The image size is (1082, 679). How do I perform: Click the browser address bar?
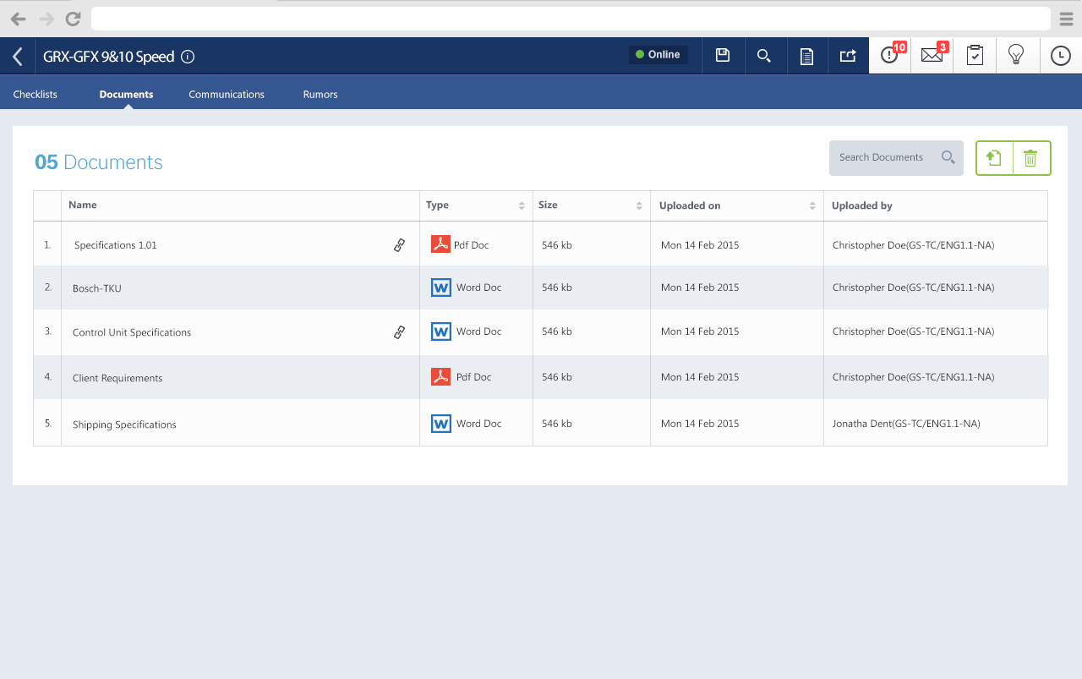click(x=571, y=19)
